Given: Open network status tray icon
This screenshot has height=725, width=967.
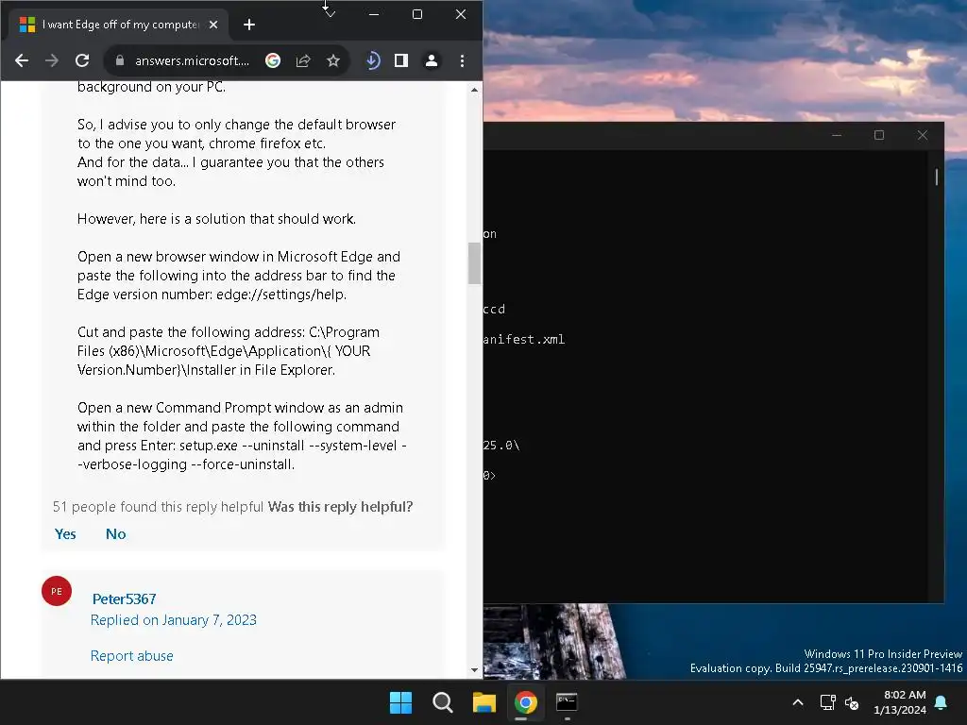Looking at the screenshot, I should click(827, 702).
